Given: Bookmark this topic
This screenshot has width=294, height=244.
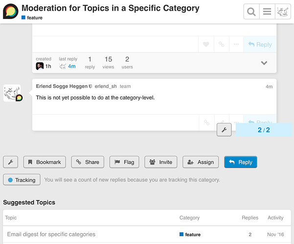Looking at the screenshot, I should (x=45, y=162).
